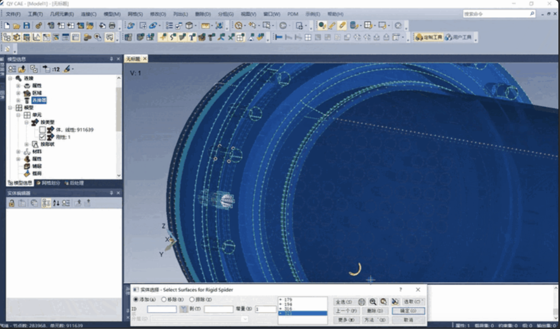Image resolution: width=560 pixels, height=329 pixels.
Task: Switch to the Mesh Division (网格划分) tab
Action: [48, 183]
